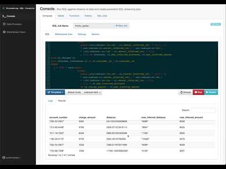The height and width of the screenshot is (169, 226).
Task: Click the default mode button
Action: [74, 92]
